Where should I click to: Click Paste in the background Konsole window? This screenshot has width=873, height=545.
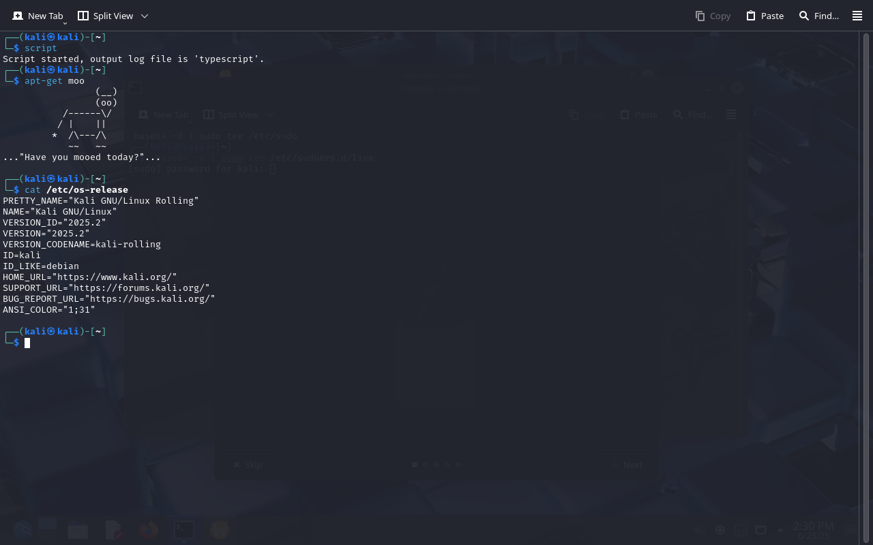[639, 115]
